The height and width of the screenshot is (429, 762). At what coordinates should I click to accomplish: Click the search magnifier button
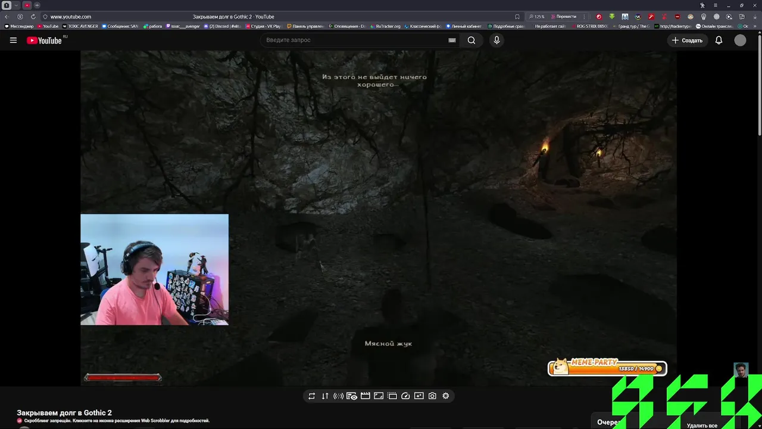pos(471,40)
